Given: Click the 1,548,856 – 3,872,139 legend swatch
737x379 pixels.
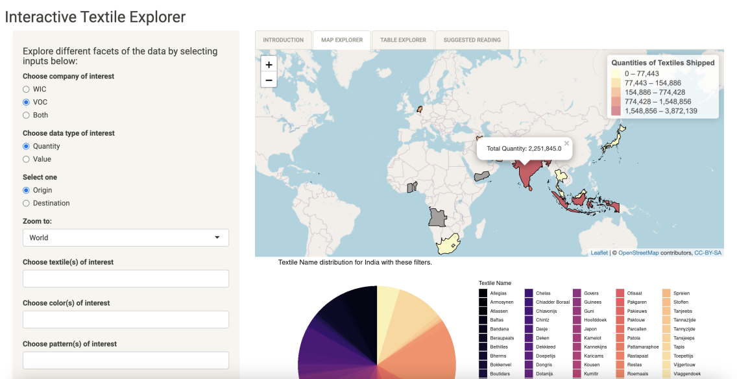Looking at the screenshot, I should coord(616,111).
